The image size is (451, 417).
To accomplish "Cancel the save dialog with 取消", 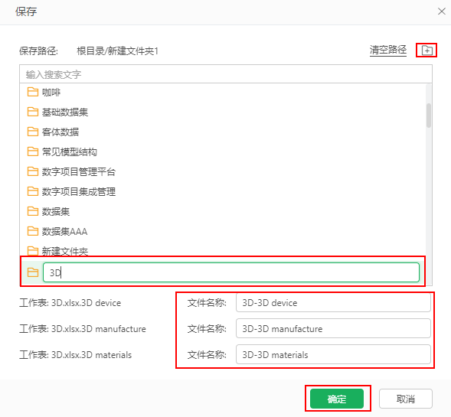I will (406, 399).
